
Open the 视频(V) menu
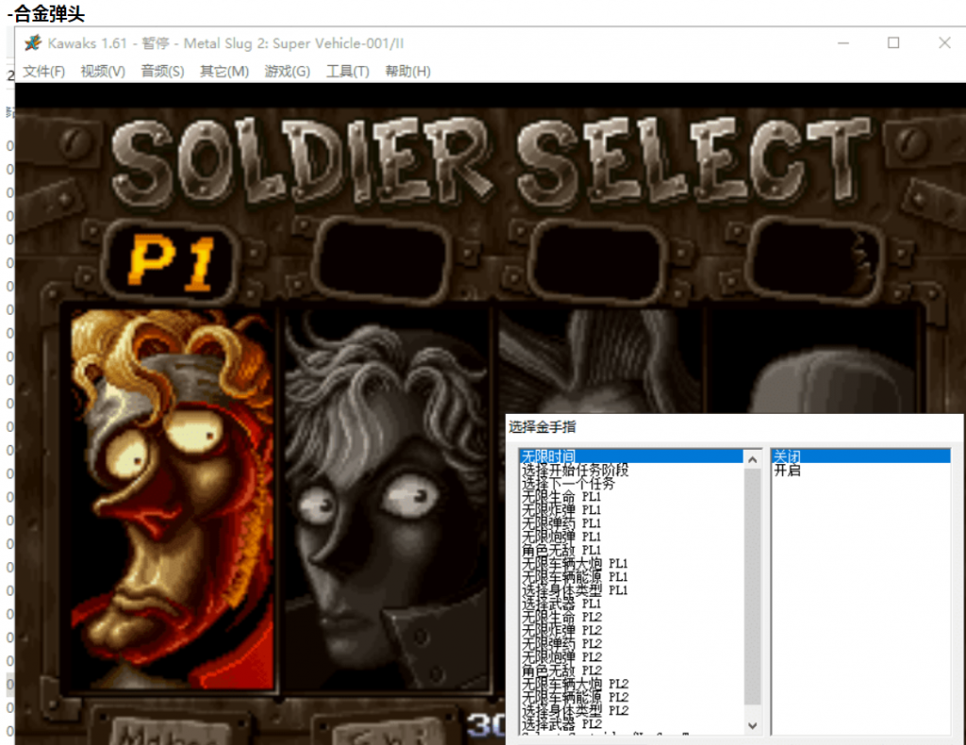103,72
